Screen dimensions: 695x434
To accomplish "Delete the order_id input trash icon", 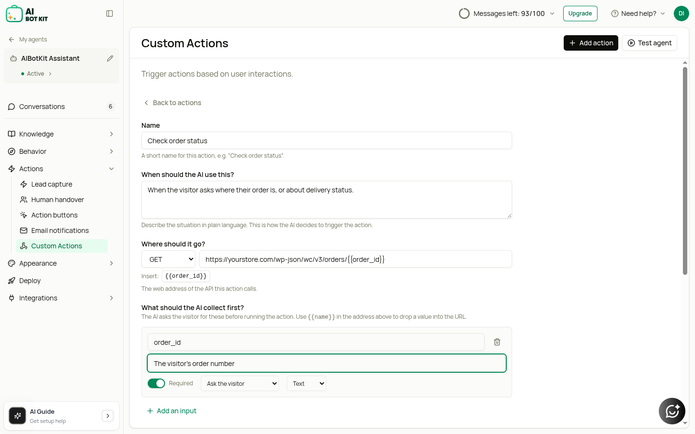I will tap(497, 342).
